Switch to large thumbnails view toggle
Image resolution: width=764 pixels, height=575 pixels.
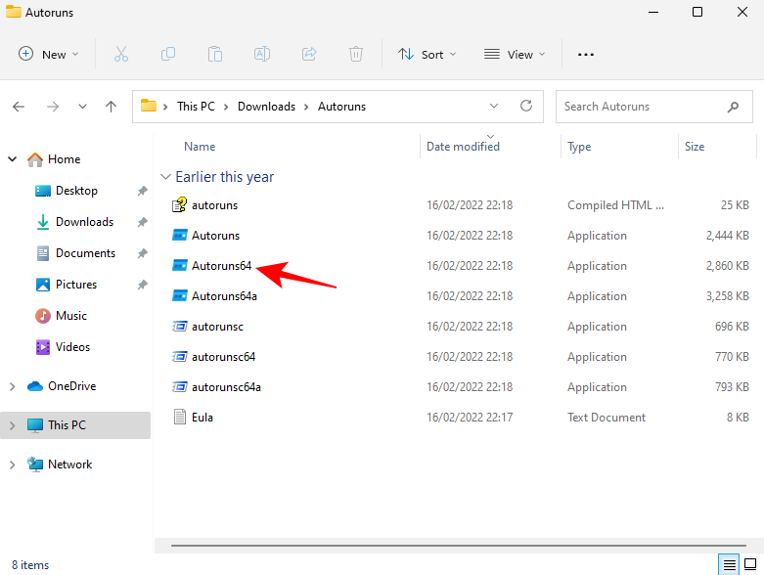[750, 564]
